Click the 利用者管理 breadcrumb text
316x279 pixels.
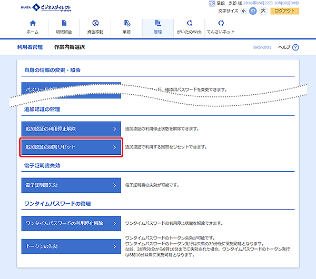pyautogui.click(x=30, y=47)
